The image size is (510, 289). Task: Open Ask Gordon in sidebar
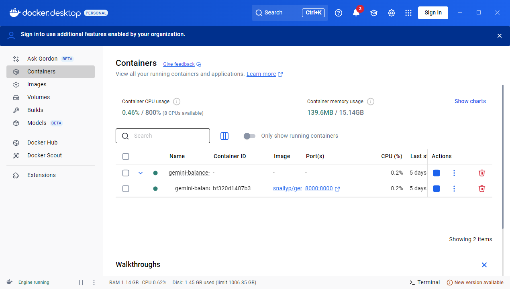pos(51,59)
